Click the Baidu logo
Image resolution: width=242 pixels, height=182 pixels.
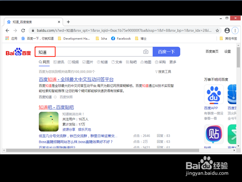point(18,52)
